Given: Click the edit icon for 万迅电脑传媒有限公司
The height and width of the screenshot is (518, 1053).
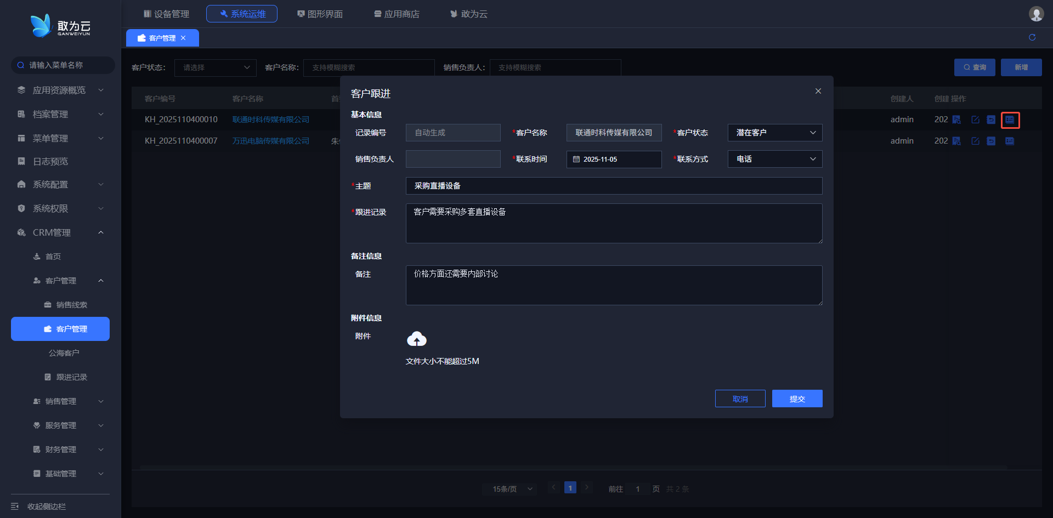Looking at the screenshot, I should [x=975, y=141].
